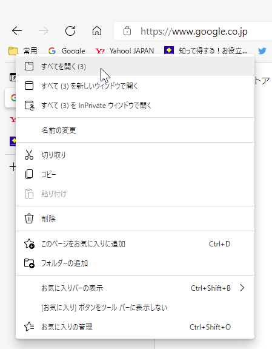The width and height of the screenshot is (272, 349).
Task: Open the 常用 favorites folder
Action: point(22,51)
